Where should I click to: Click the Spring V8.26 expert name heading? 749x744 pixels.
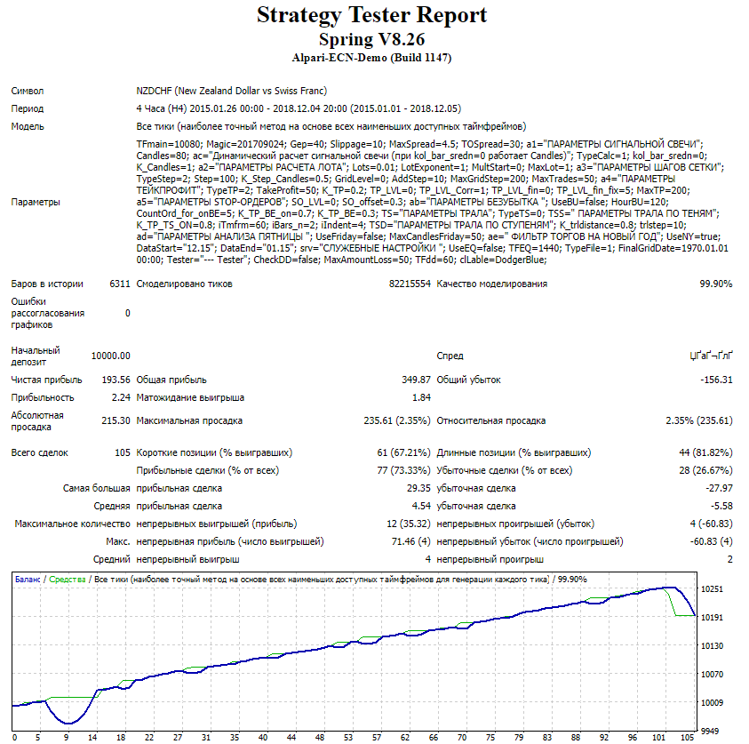coord(371,40)
